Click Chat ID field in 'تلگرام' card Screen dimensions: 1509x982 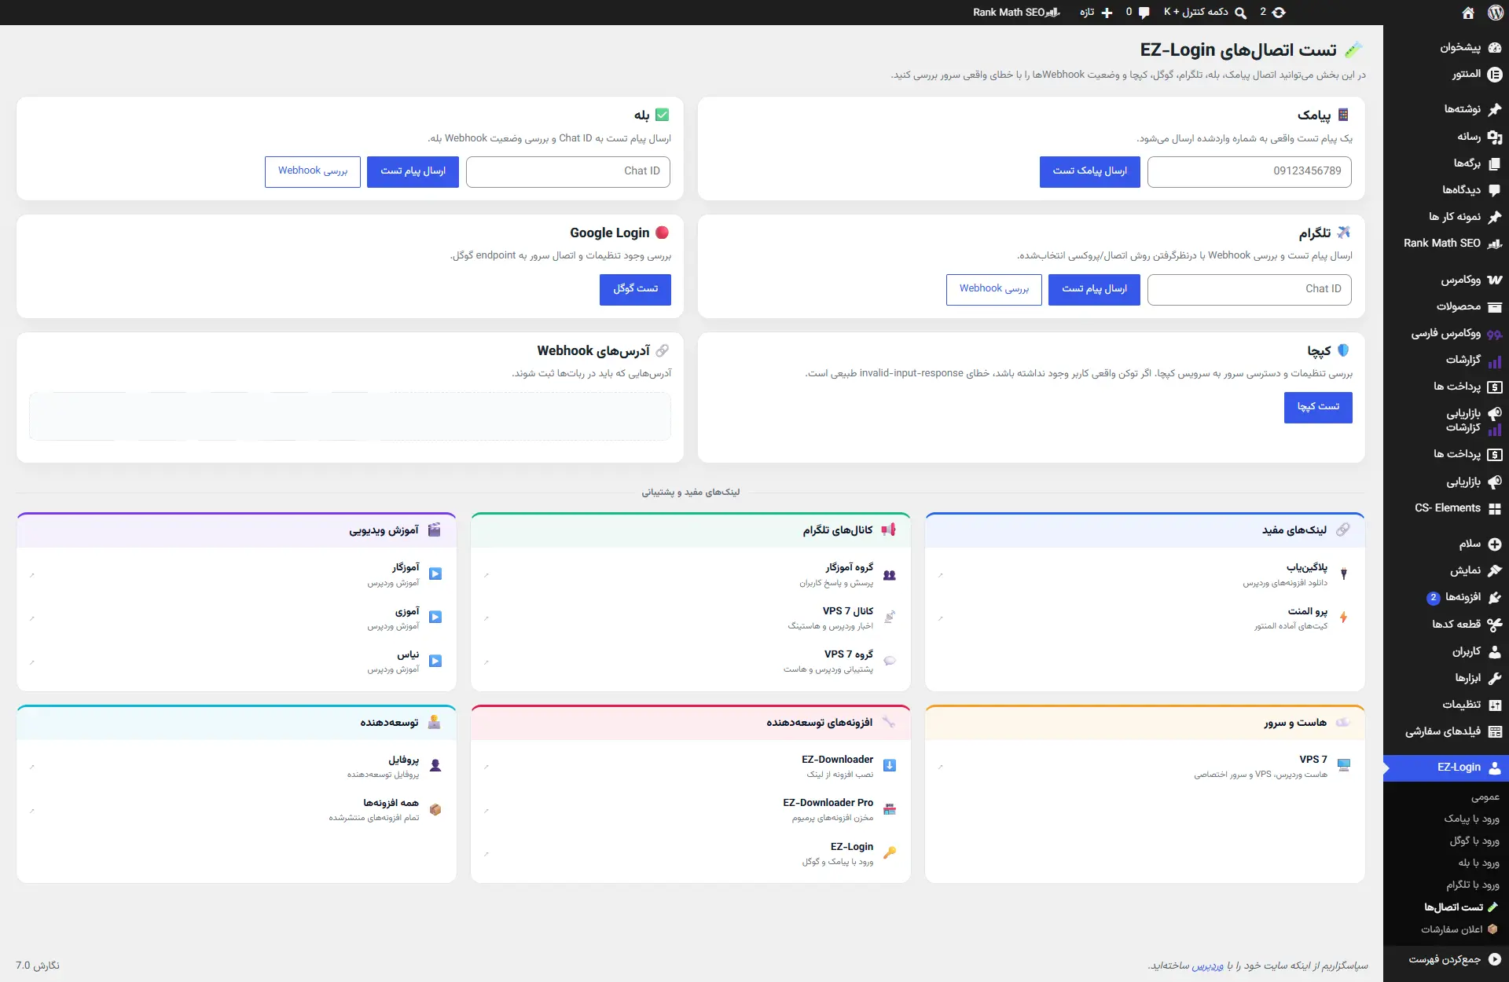[x=1249, y=290]
